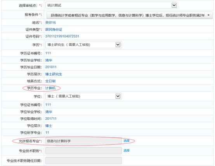Click the 专业技术职务聘任日期 input field
Viewport: 215px width, 166px height.
(83, 161)
